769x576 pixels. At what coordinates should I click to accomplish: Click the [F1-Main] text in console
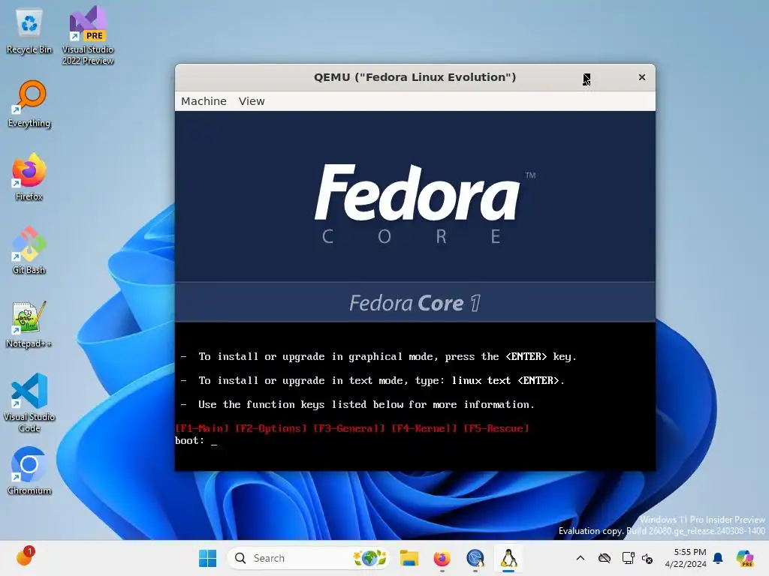point(202,428)
